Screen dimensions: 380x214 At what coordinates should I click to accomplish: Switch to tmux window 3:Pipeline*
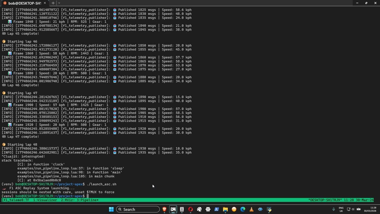pyautogui.click(x=88, y=200)
